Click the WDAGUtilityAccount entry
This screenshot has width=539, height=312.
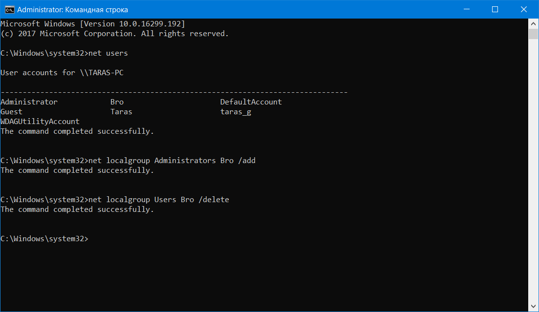point(40,122)
